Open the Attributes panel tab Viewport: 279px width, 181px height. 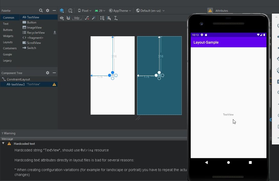point(222,10)
